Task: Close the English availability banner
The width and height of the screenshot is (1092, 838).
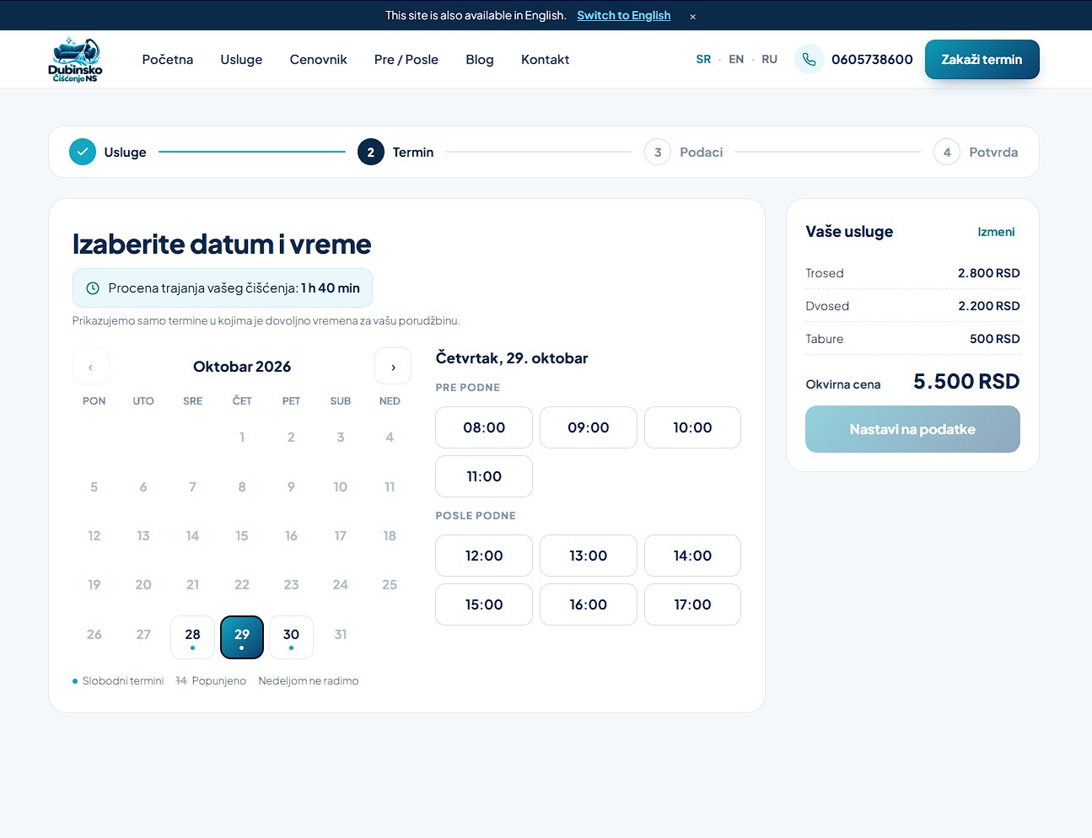Action: point(693,16)
